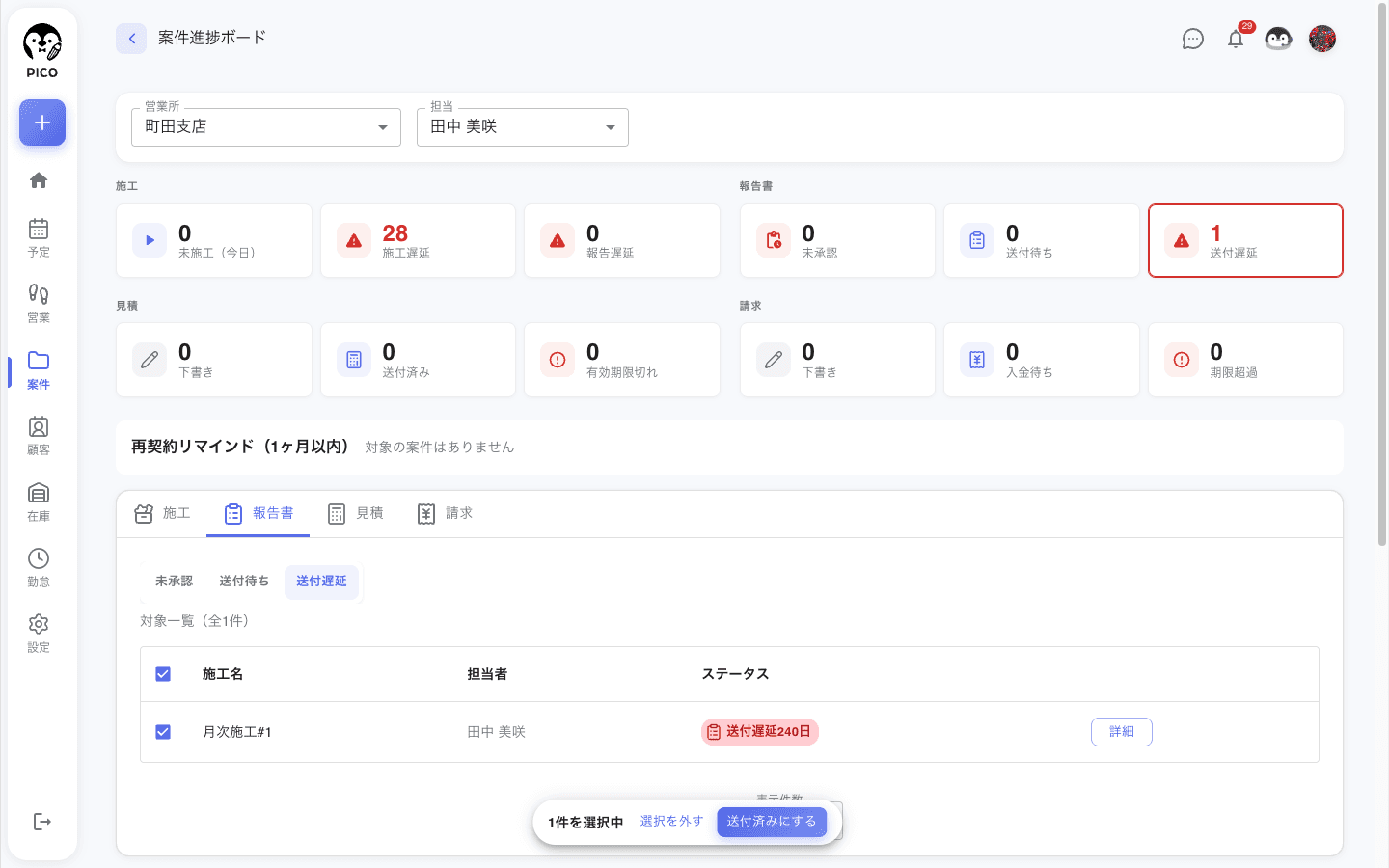
Task: Click the page vertical scrollbar
Action: click(x=1382, y=276)
